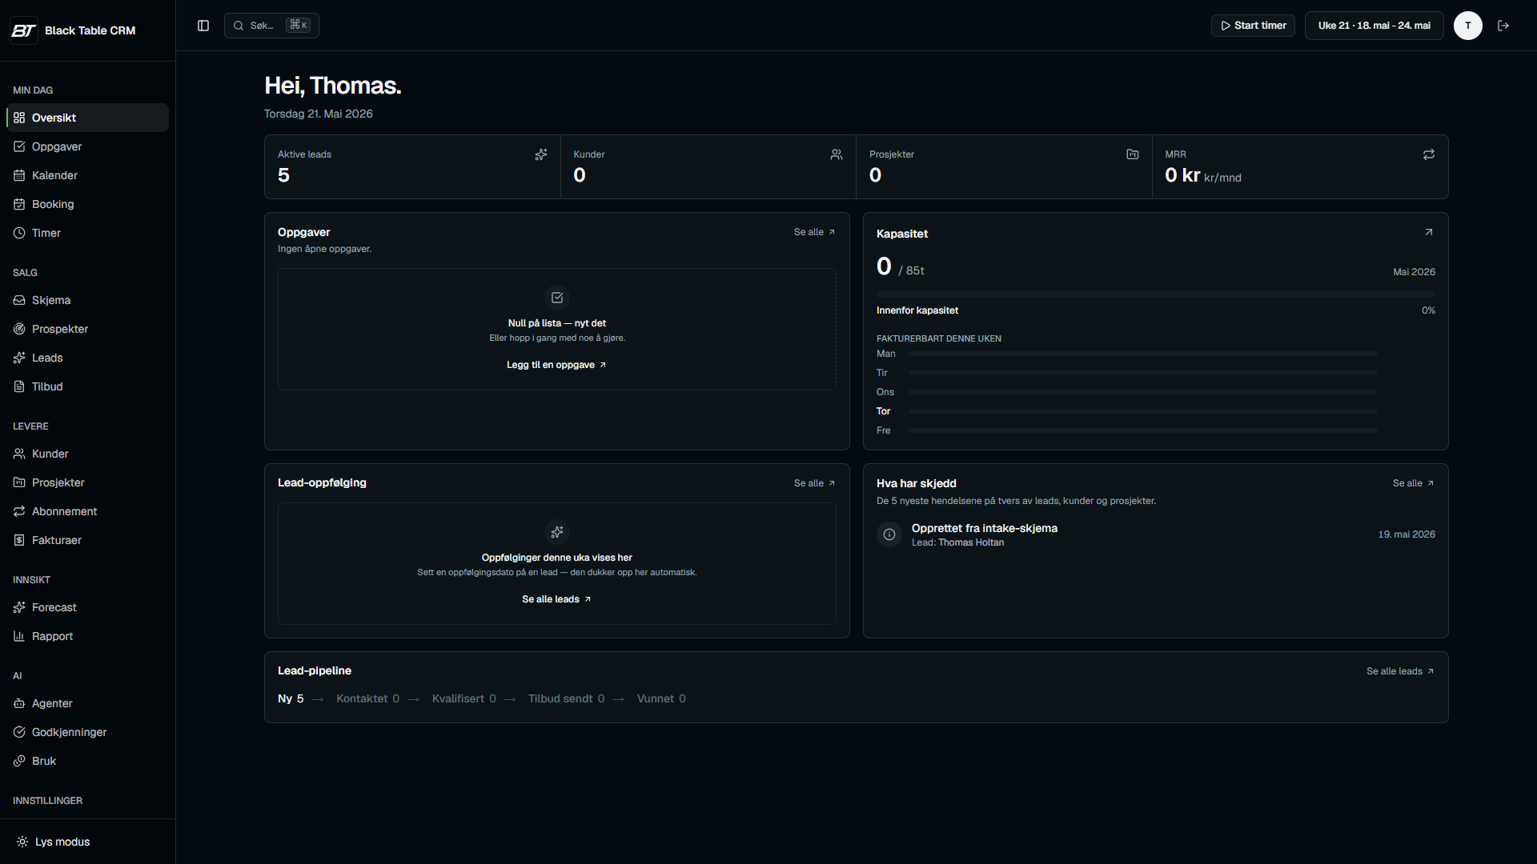
Task: Click the sparkle icon in Lead-oppfølging
Action: [557, 532]
